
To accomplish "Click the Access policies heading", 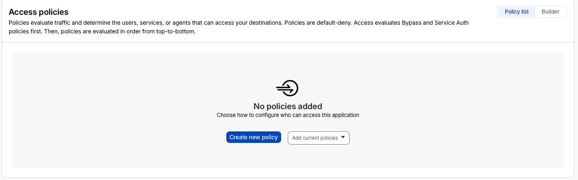I will coord(38,12).
